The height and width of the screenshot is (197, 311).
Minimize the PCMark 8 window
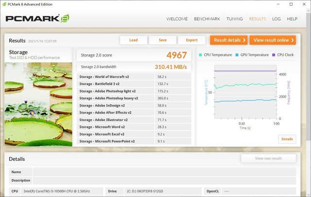click(x=278, y=4)
